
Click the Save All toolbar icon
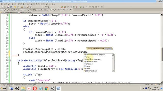click(11, 7)
